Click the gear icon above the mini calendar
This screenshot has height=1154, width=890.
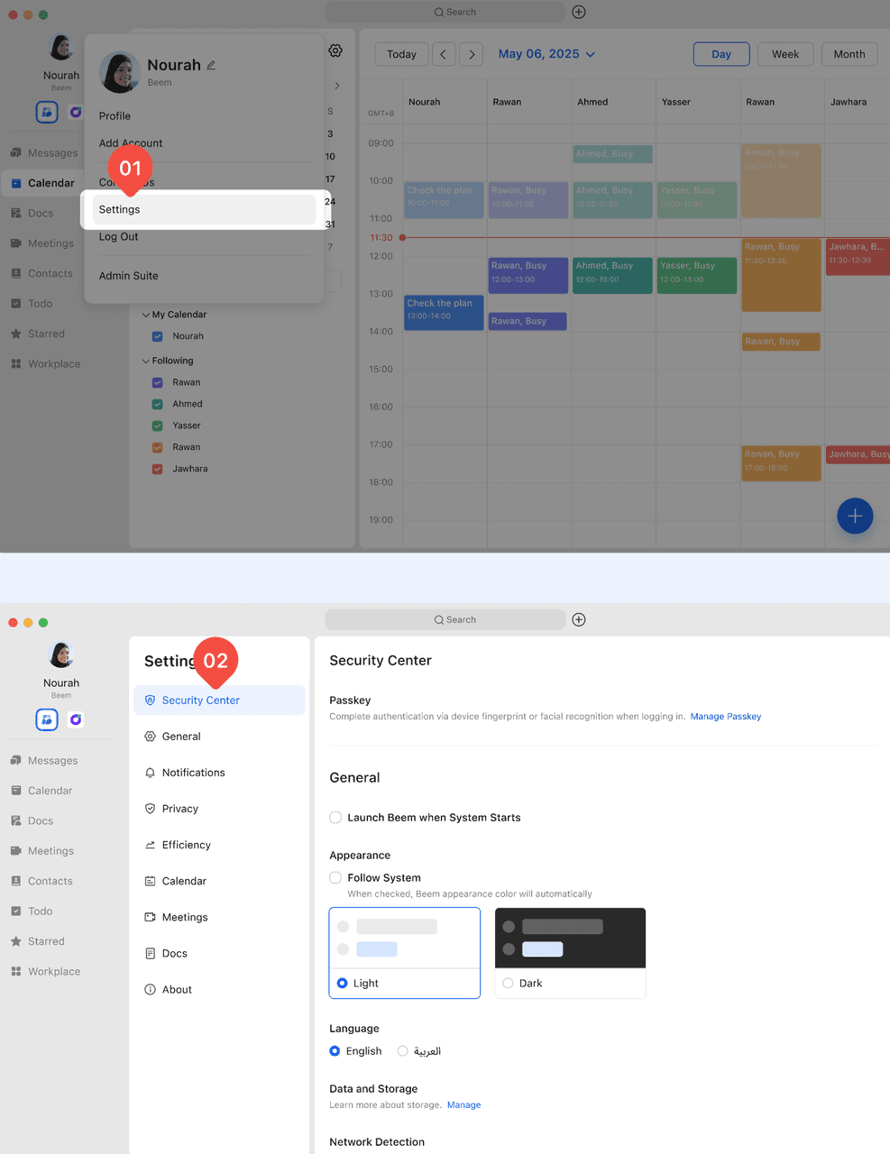tap(335, 50)
